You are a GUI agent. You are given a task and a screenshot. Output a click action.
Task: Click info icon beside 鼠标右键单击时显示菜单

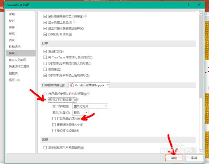(86, 16)
